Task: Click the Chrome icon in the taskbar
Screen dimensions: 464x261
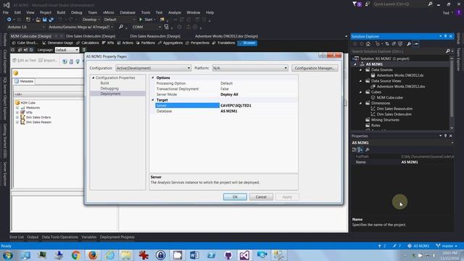Action: click(x=75, y=255)
